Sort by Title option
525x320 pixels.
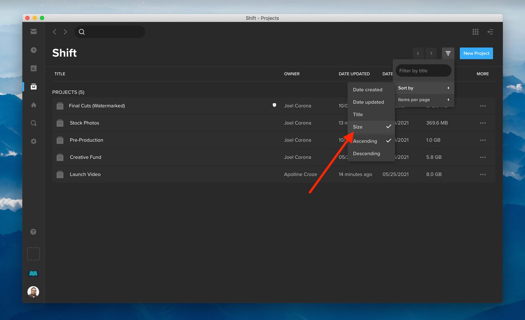point(371,114)
